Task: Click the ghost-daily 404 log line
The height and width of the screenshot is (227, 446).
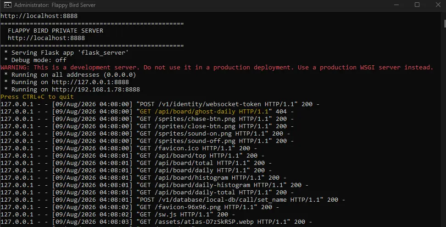Action: [147, 112]
